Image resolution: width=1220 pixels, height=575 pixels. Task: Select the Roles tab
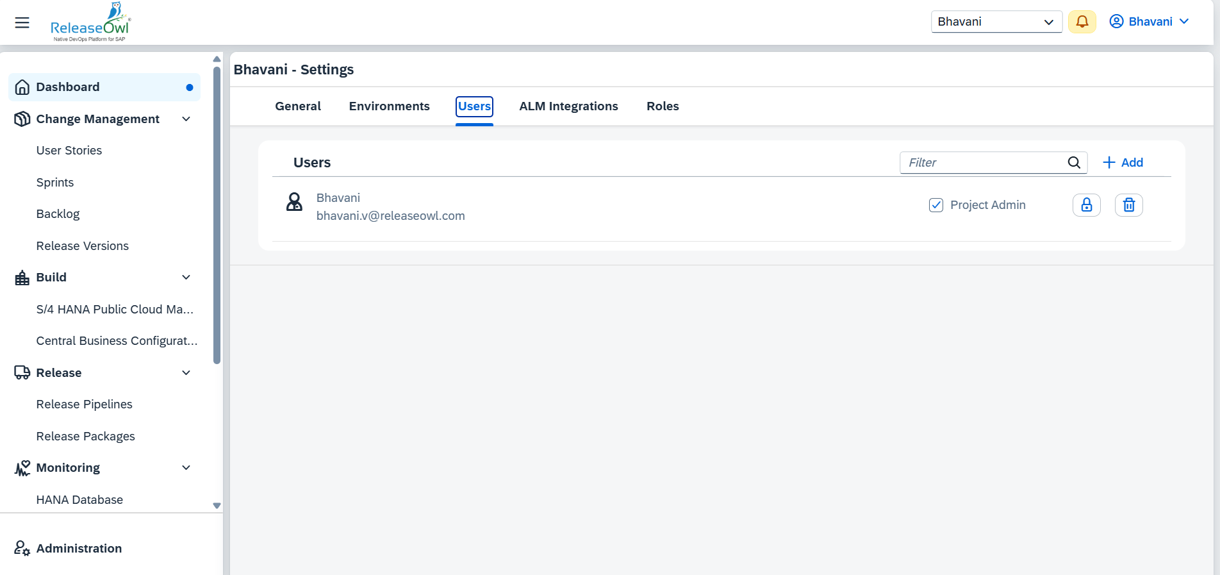(663, 106)
